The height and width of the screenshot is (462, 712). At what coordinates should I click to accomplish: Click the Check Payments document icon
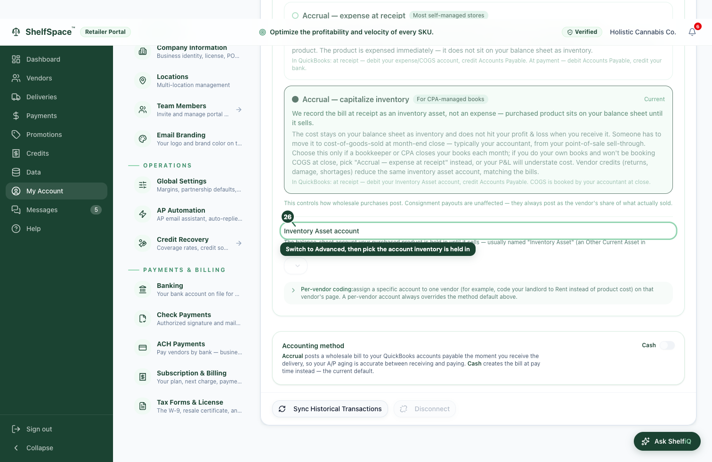pos(143,319)
